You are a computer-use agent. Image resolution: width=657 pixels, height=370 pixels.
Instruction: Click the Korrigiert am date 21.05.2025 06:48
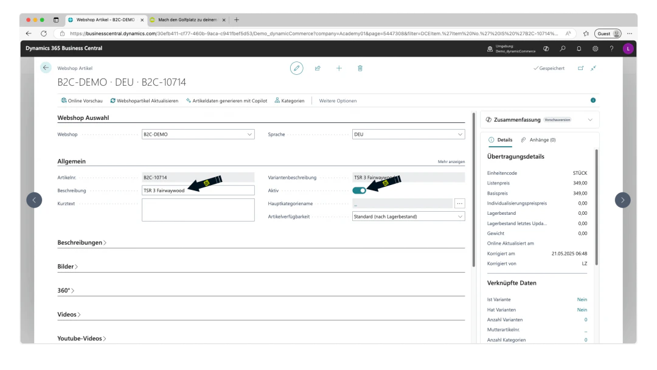[x=569, y=254]
